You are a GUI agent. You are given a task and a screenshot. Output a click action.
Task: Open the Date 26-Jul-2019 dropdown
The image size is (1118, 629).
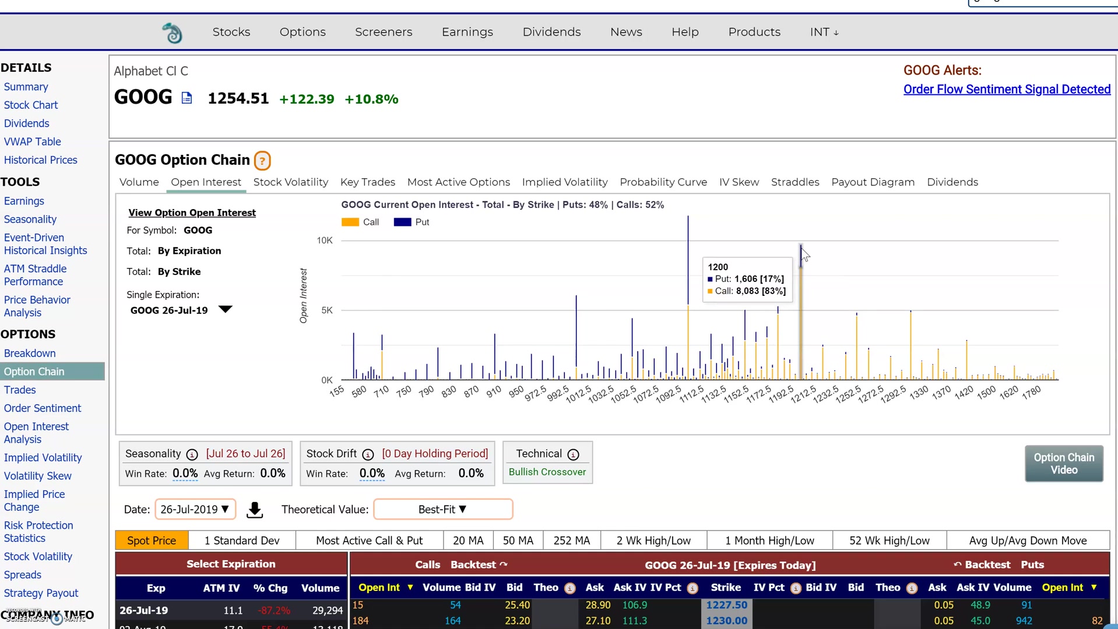pyautogui.click(x=195, y=509)
